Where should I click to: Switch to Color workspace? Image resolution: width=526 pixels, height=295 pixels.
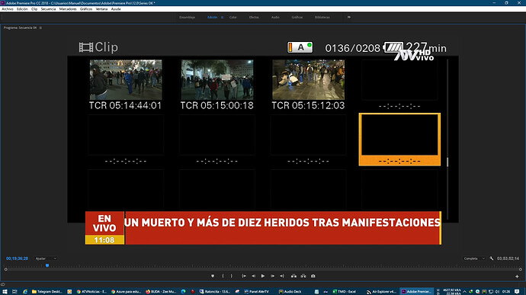tap(233, 17)
